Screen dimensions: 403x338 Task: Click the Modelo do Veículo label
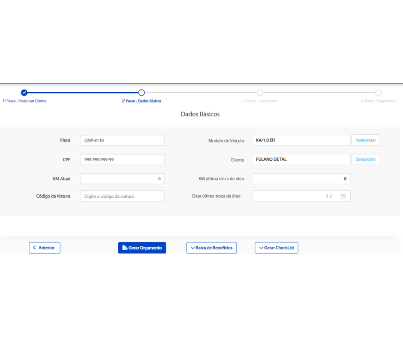click(226, 141)
